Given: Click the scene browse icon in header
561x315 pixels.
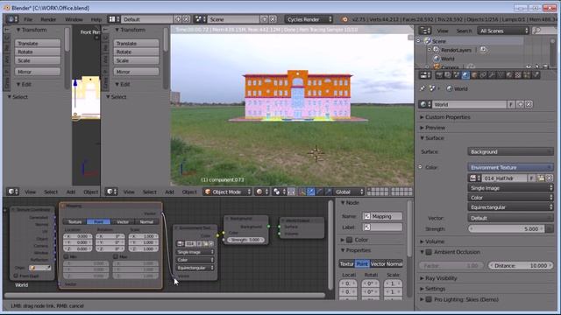Looking at the screenshot, I should (x=200, y=19).
